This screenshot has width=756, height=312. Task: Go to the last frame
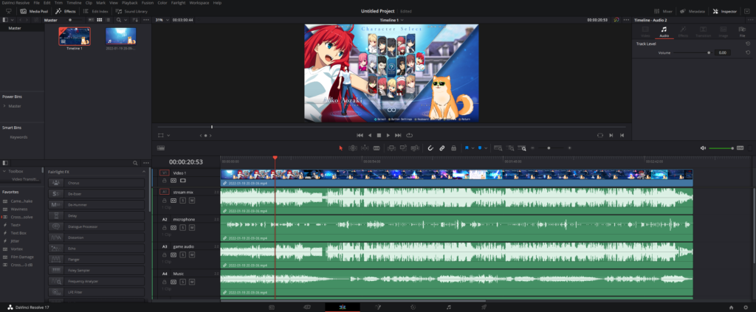[398, 135]
